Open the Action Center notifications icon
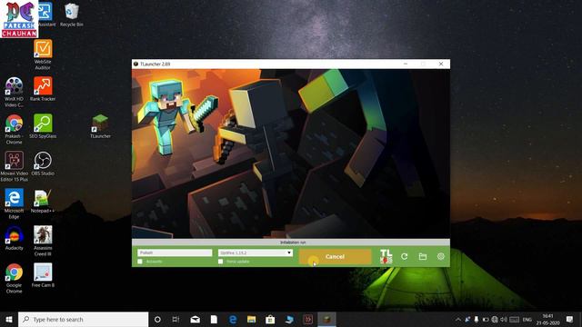This screenshot has height=327, width=582. point(570,319)
